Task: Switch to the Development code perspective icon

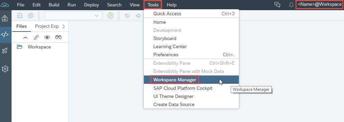Action: [x=5, y=34]
